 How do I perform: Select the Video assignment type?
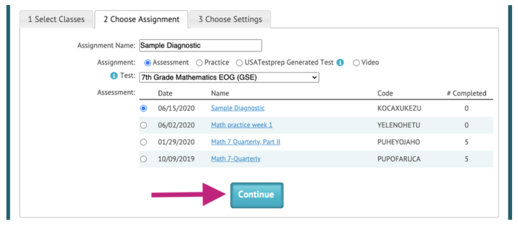click(356, 63)
